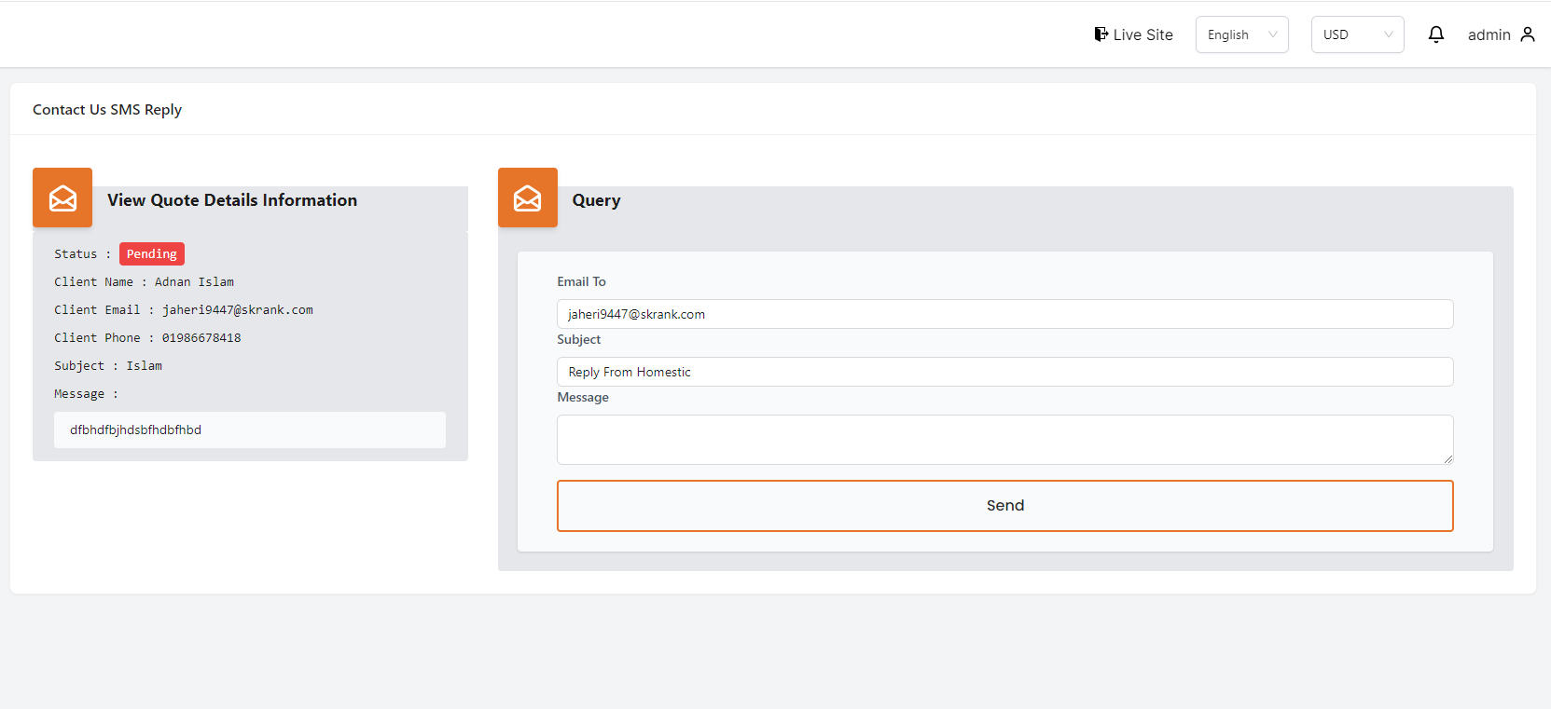Click the admin user profile icon
This screenshot has width=1551, height=709.
(x=1527, y=34)
